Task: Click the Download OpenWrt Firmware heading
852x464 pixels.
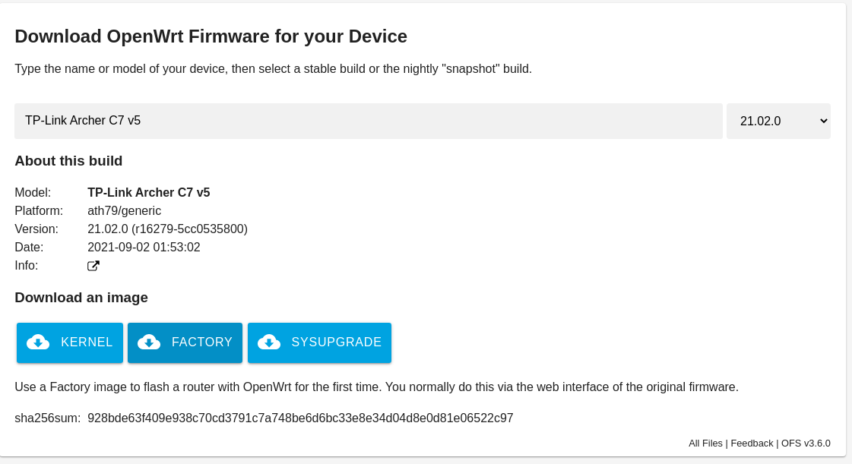Action: click(211, 36)
